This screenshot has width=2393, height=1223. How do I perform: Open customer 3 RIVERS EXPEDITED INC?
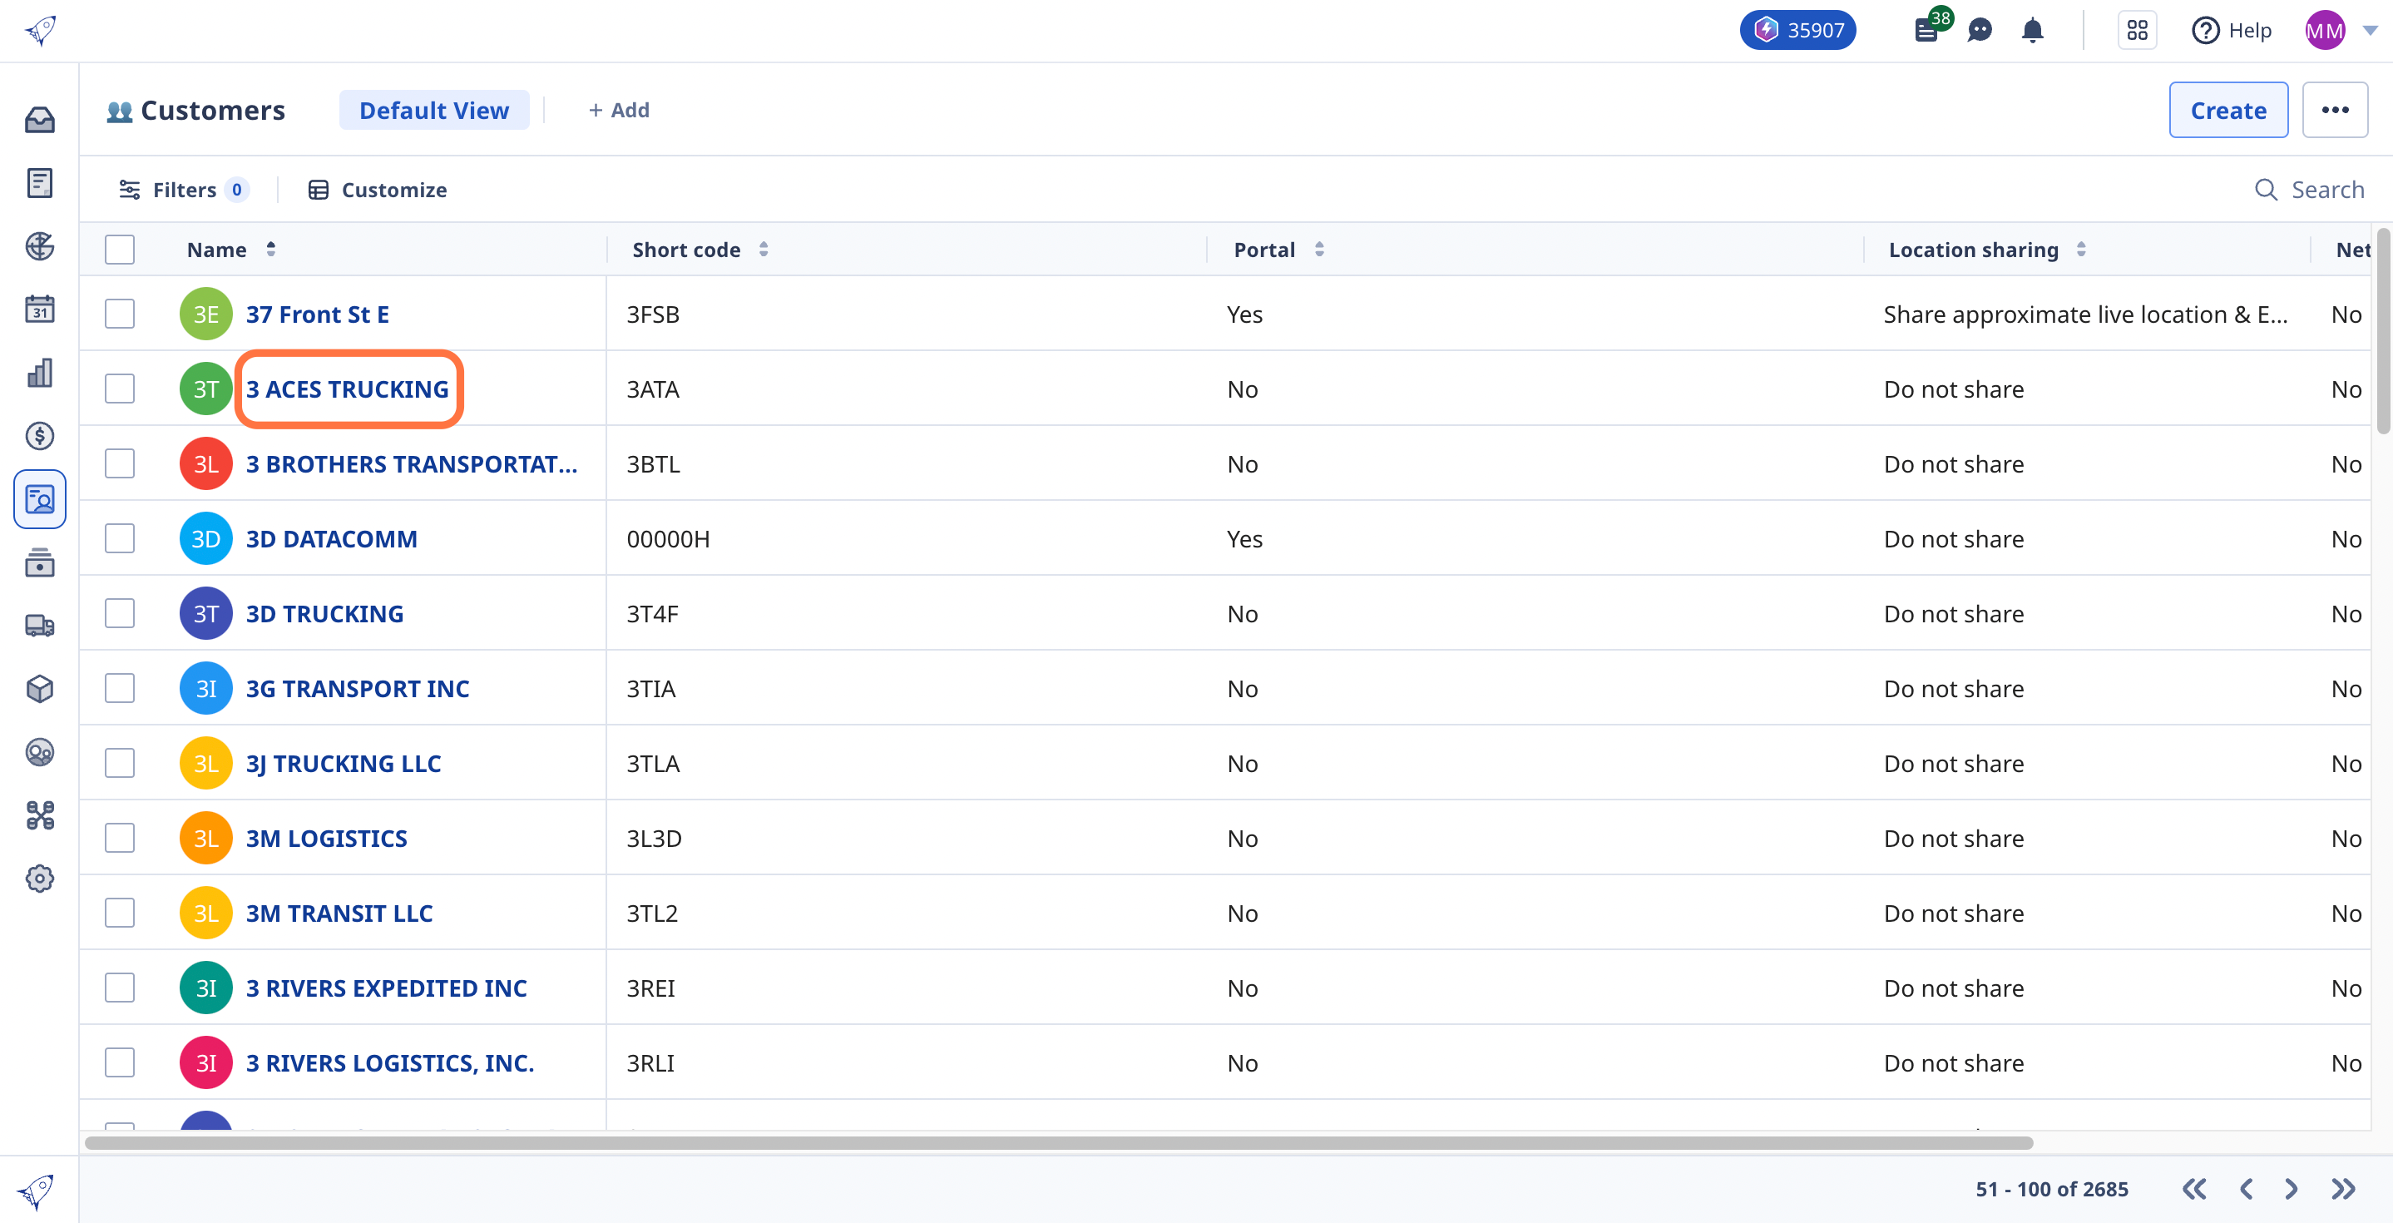click(x=387, y=988)
